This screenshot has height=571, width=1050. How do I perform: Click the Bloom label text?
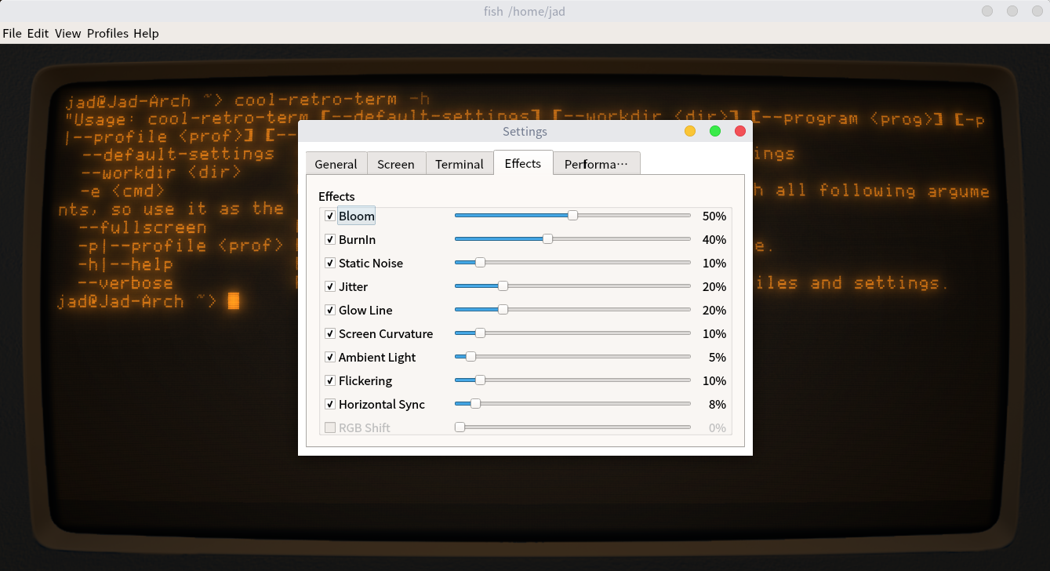[x=357, y=216]
